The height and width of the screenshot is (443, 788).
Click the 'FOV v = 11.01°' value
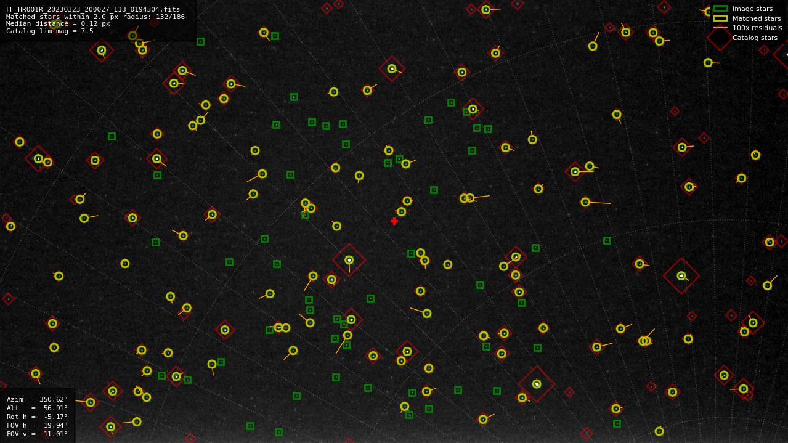point(37,434)
